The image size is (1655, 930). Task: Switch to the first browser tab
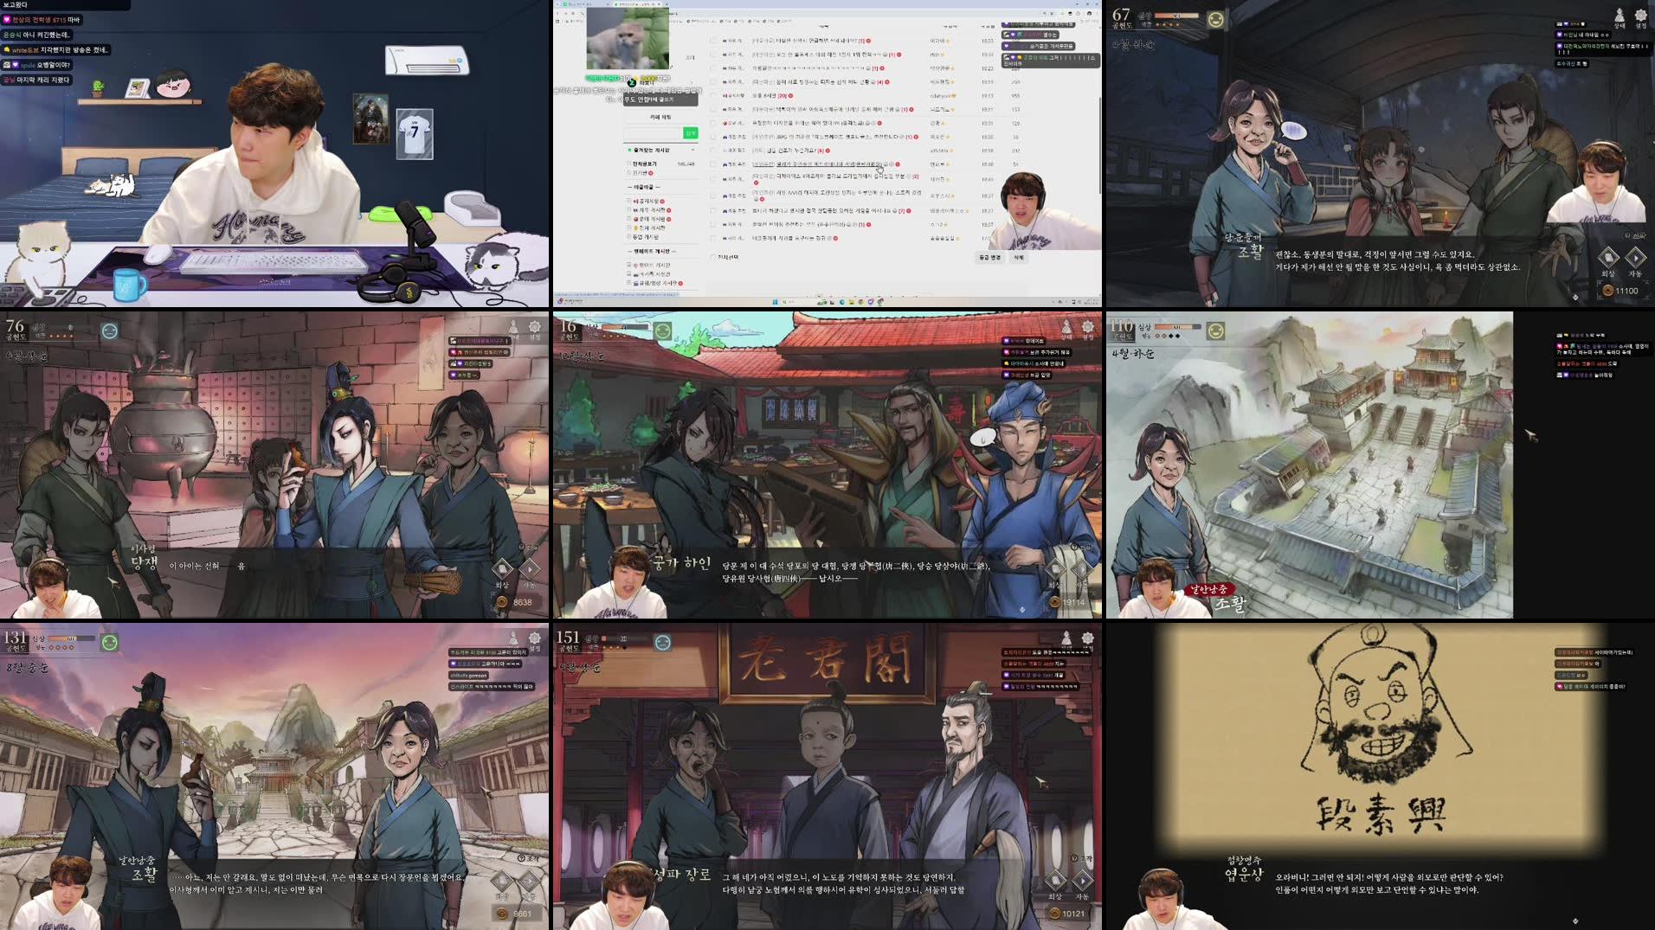pos(589,4)
